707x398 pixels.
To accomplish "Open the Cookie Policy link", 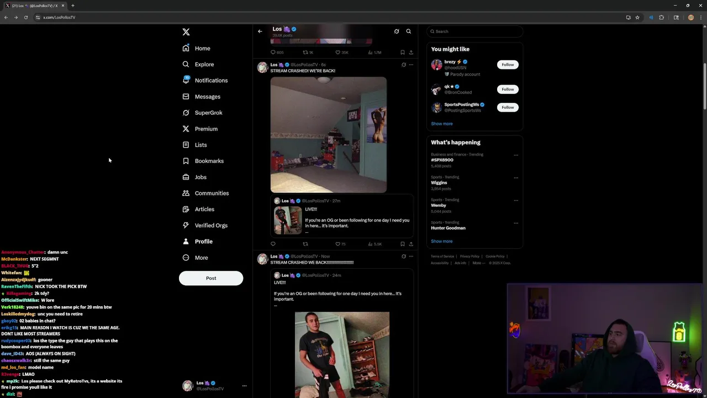I will 495,256.
